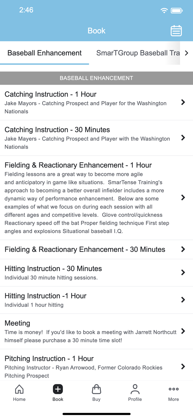This screenshot has height=419, width=193.
Task: Select the Home icon in bottom navigation
Action: (19, 392)
